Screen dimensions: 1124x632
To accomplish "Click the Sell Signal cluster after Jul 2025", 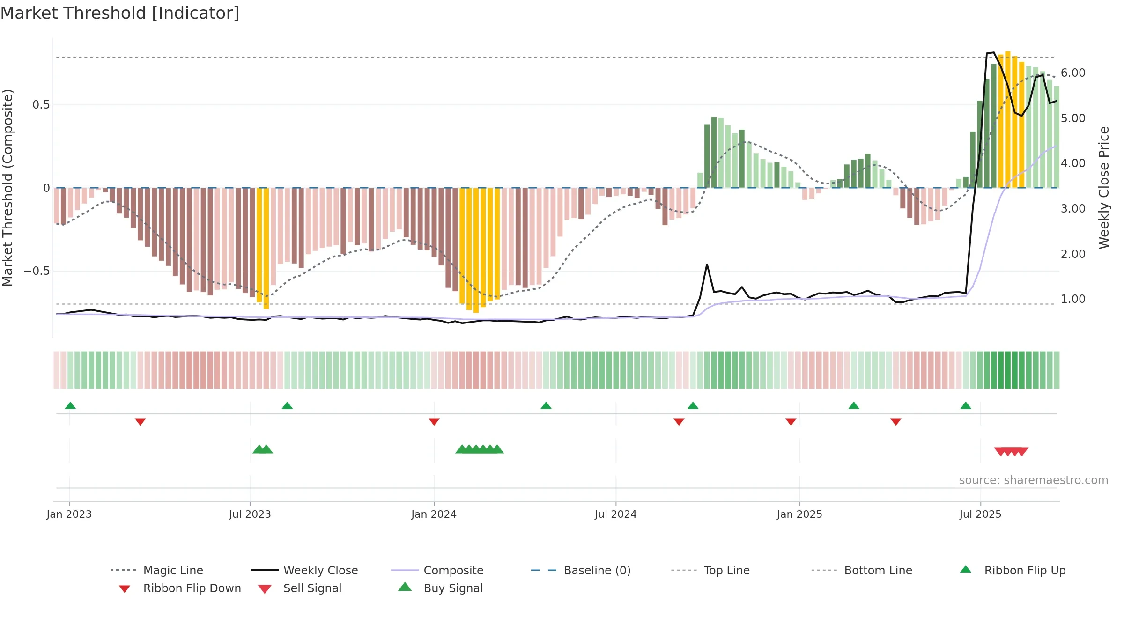I will coord(1011,451).
